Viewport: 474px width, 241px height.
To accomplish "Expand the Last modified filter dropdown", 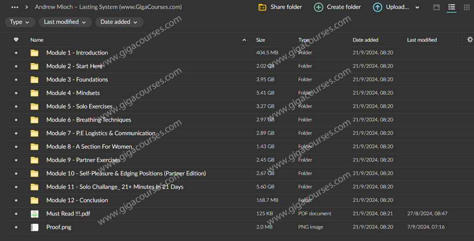I will pos(65,22).
